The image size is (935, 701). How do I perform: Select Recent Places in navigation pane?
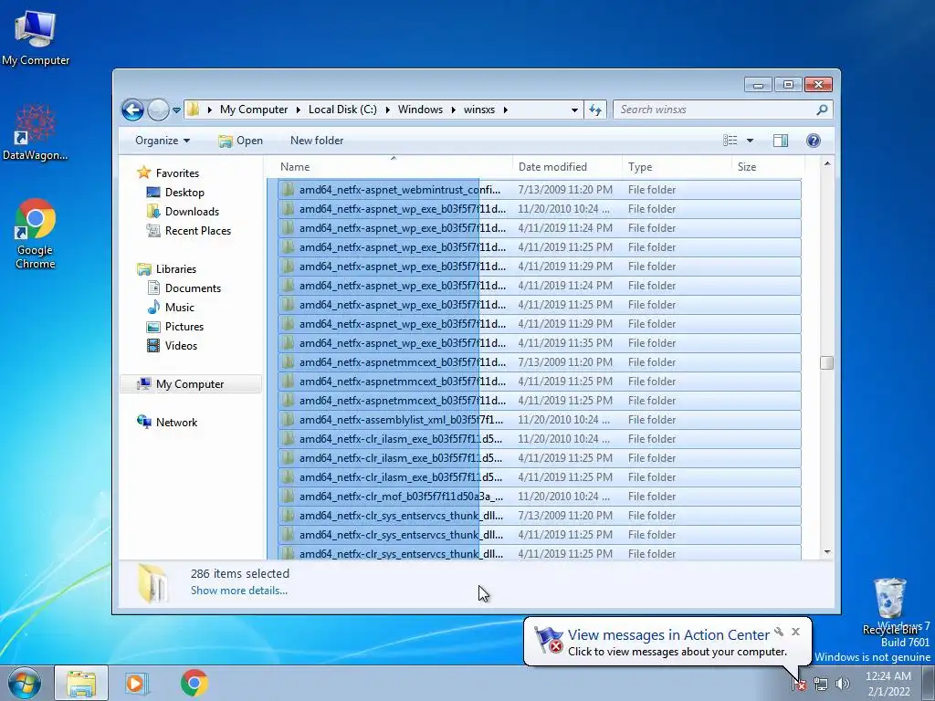(197, 231)
